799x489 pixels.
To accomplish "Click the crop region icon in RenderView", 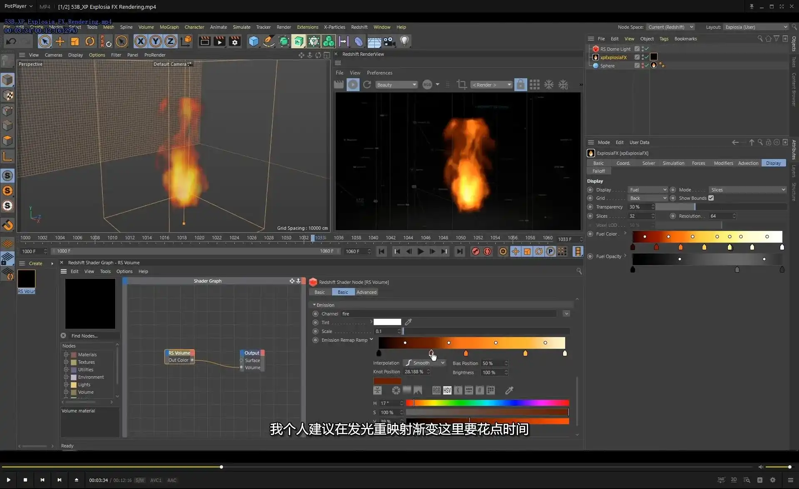I will (x=461, y=85).
